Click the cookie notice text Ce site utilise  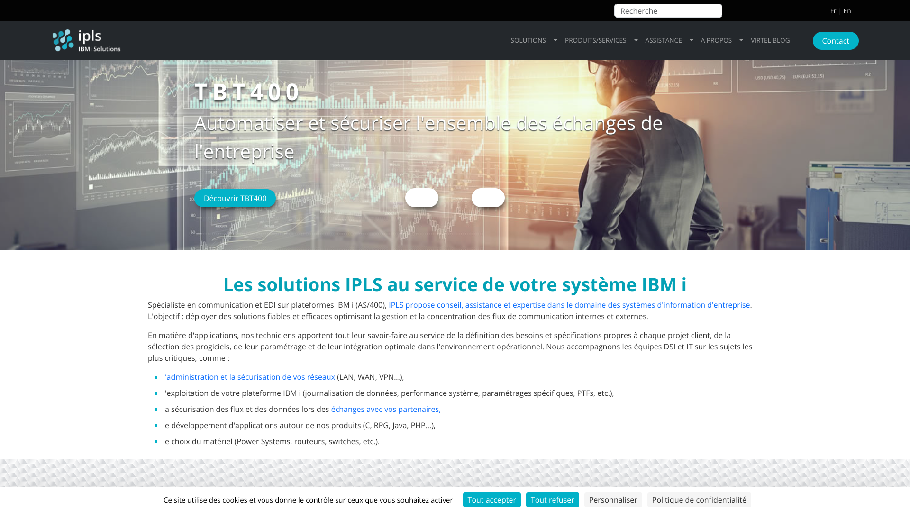(x=308, y=500)
